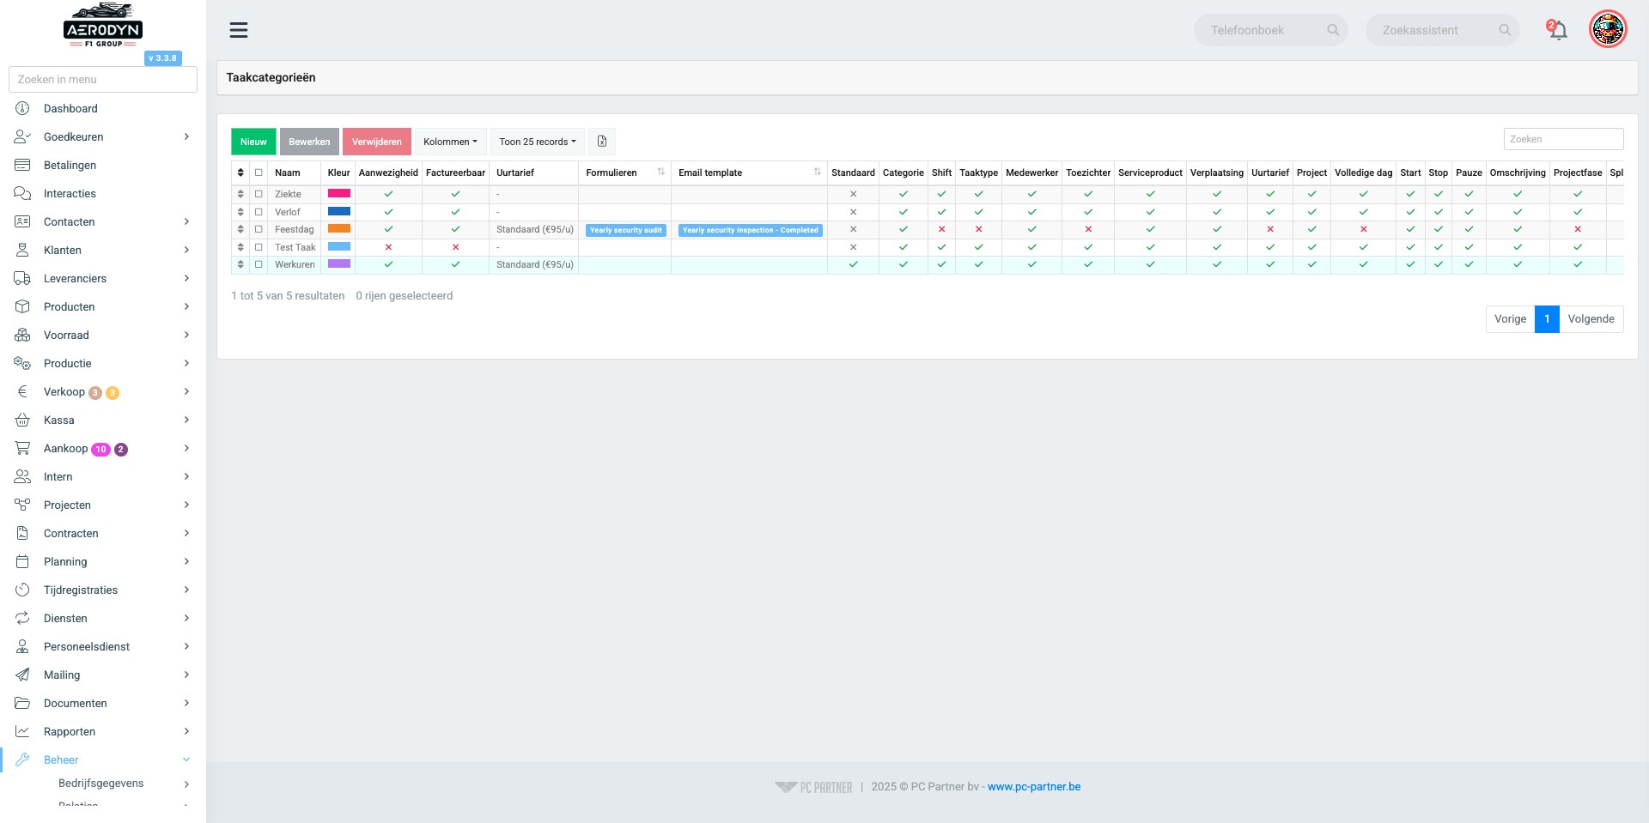Click the drag handle of Werkuren row
Screen dimensions: 1649x823
click(240, 264)
